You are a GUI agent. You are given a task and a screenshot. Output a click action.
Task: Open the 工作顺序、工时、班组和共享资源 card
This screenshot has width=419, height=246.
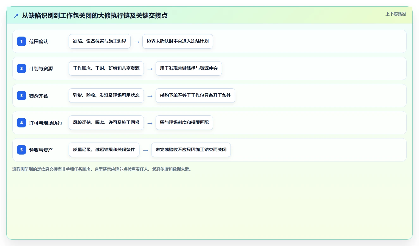click(x=106, y=68)
